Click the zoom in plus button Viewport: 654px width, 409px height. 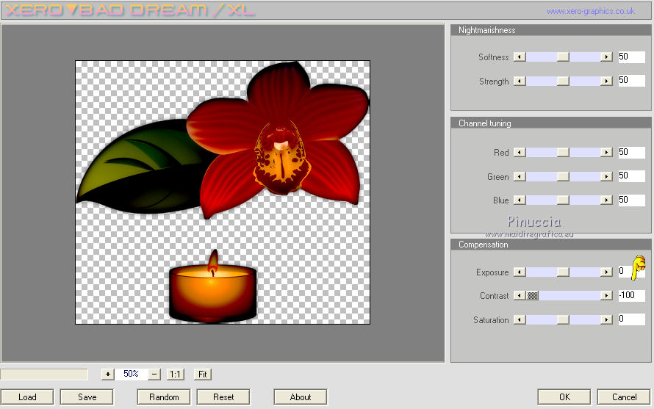108,374
